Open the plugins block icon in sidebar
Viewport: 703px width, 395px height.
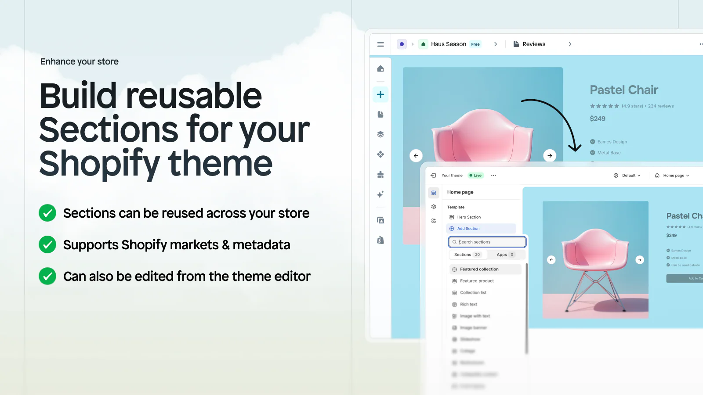click(x=380, y=174)
